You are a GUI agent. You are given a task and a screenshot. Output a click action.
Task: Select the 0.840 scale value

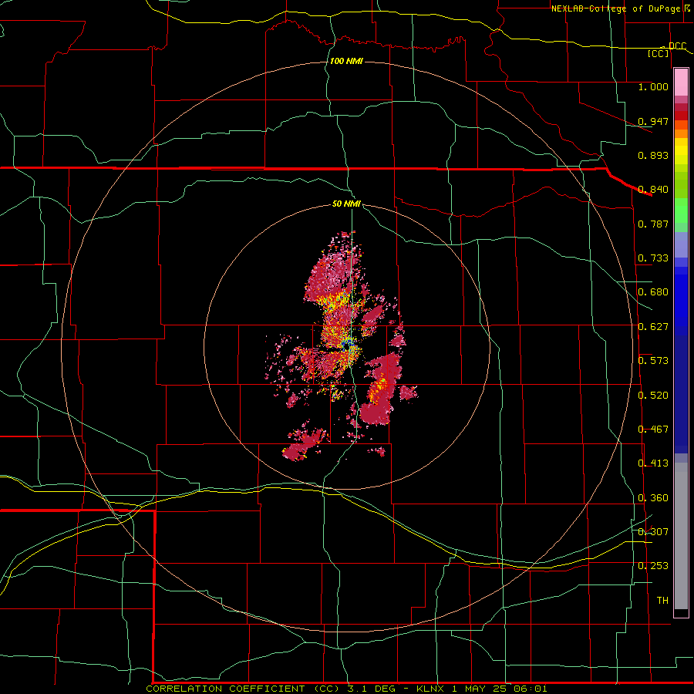pyautogui.click(x=653, y=190)
